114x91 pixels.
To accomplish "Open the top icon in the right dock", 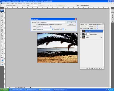I will coord(112,11).
